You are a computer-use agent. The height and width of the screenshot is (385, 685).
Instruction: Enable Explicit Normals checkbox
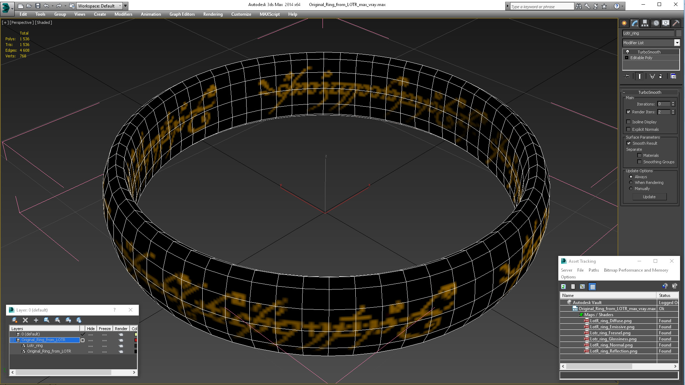(x=629, y=129)
